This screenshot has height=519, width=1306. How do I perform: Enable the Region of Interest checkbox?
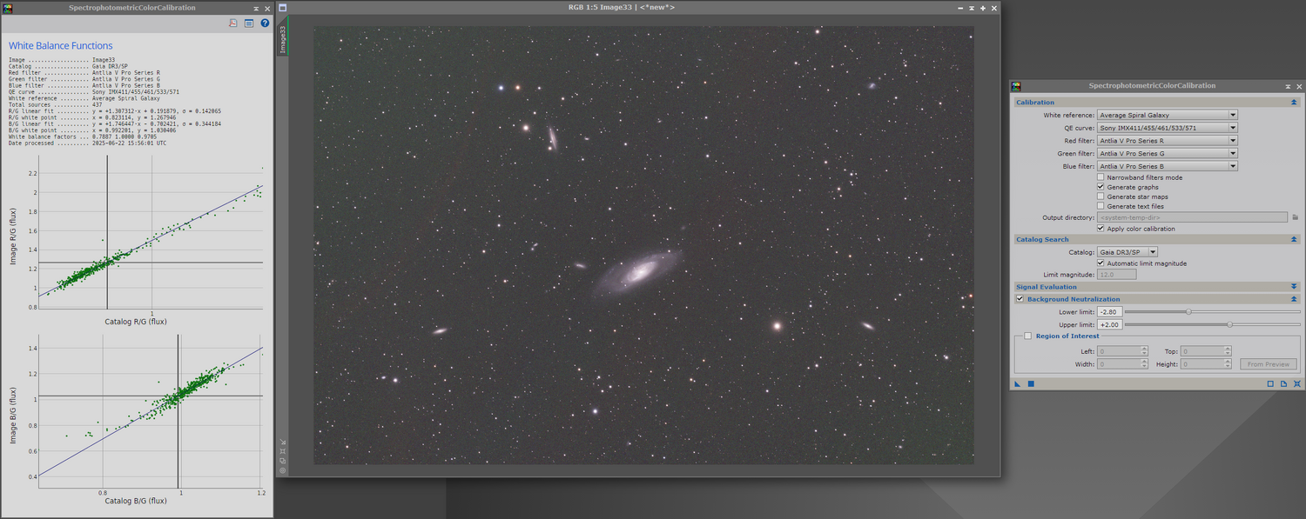click(1028, 336)
